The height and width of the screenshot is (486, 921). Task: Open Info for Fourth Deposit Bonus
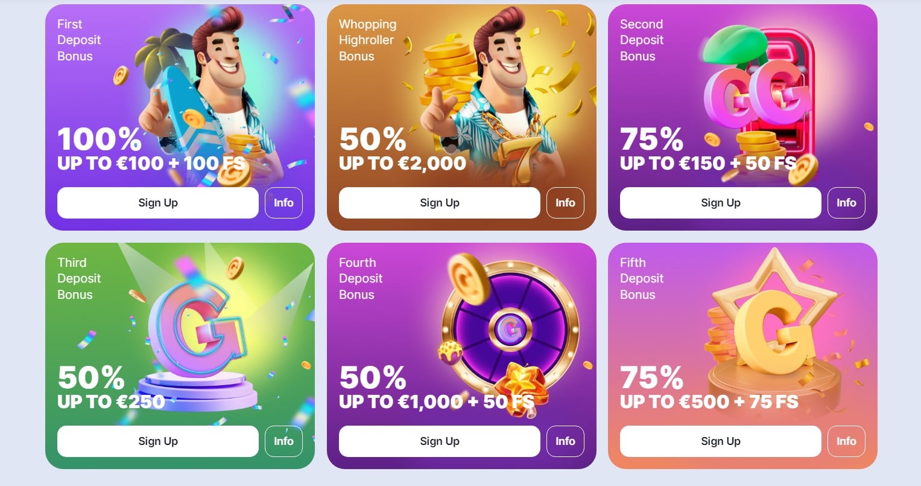[x=565, y=441]
